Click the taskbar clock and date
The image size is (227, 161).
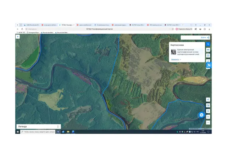pyautogui.click(x=203, y=132)
